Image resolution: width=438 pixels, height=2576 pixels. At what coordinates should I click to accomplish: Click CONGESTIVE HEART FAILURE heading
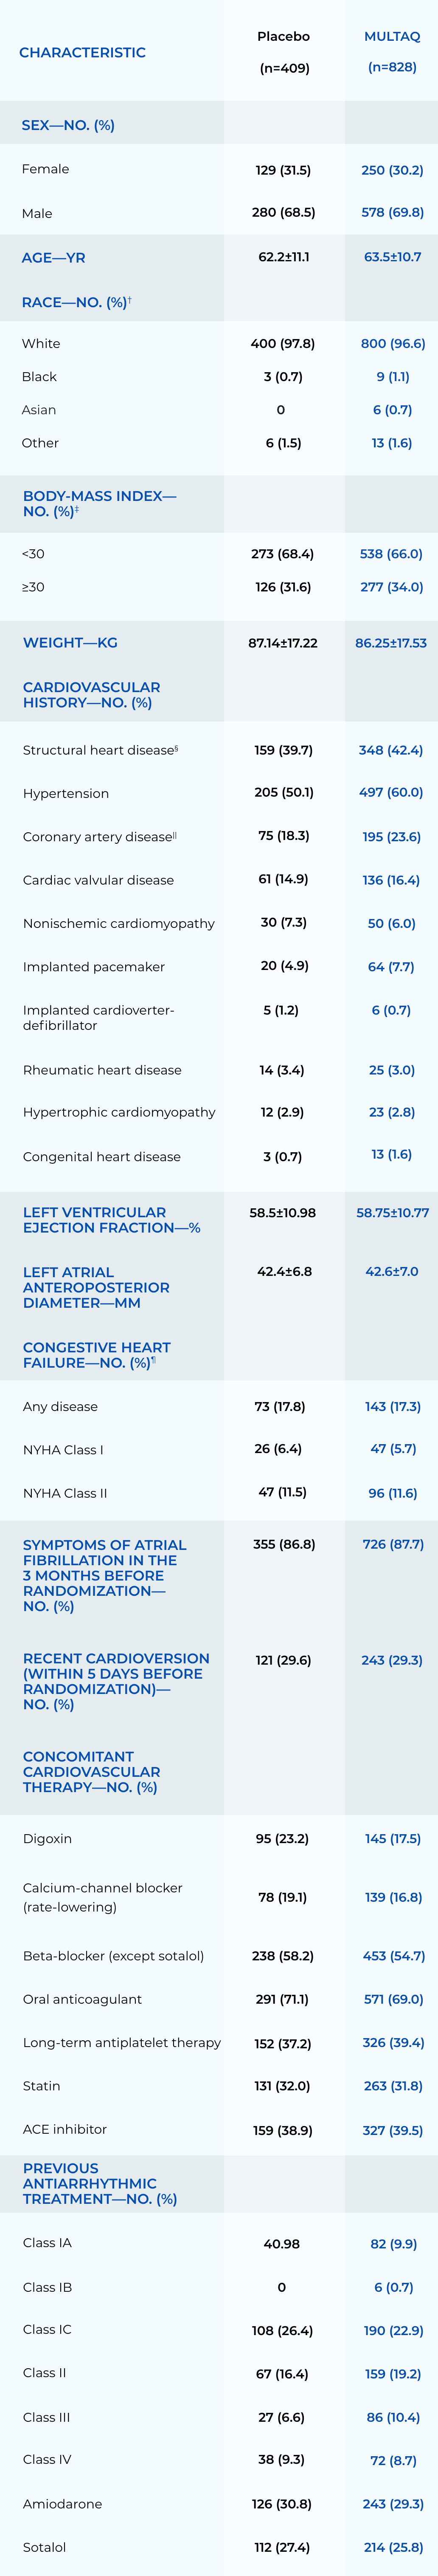click(96, 1354)
